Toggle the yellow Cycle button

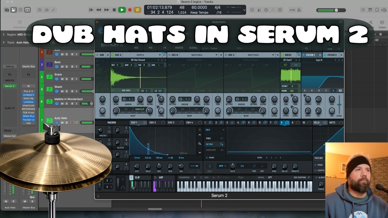137,10
